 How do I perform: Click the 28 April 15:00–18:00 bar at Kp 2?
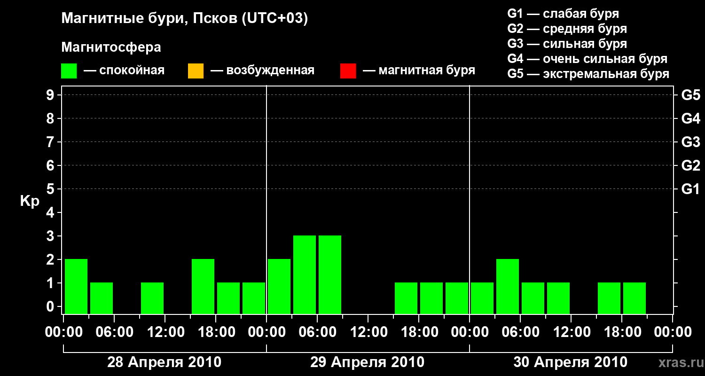point(203,286)
